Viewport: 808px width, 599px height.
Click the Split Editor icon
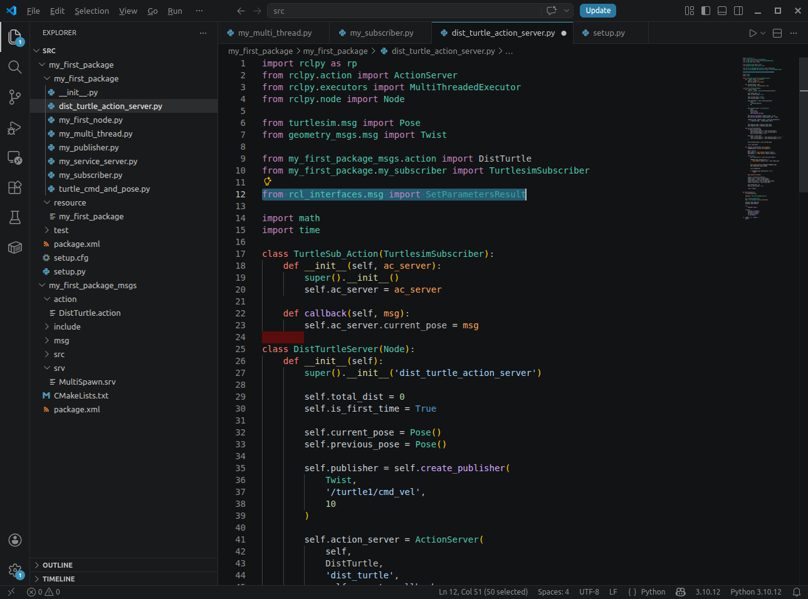tap(777, 33)
